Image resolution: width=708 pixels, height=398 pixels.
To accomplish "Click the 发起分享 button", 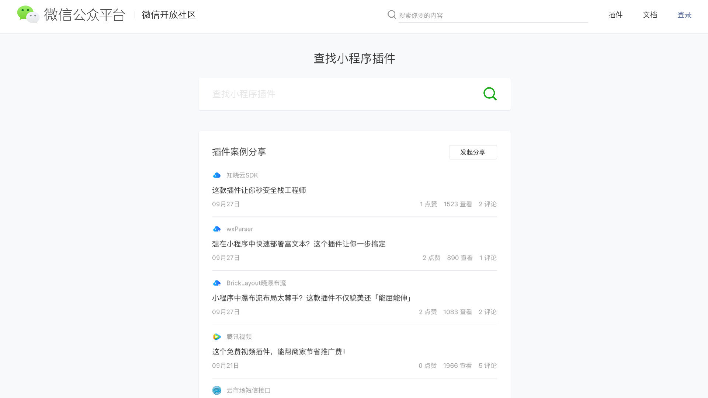I will click(473, 152).
